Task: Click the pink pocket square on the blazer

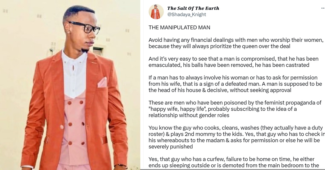Action: 102,83
